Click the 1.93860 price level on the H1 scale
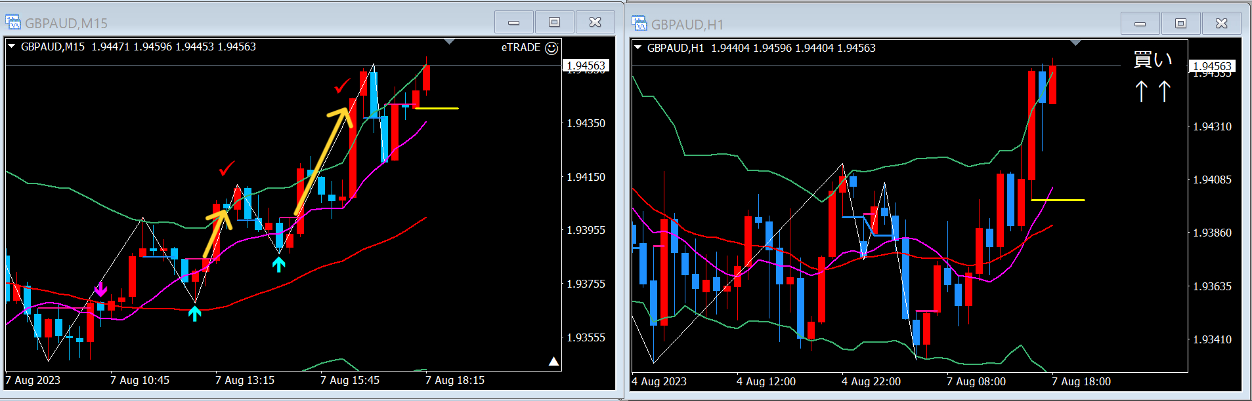The height and width of the screenshot is (401, 1252). tap(1213, 233)
